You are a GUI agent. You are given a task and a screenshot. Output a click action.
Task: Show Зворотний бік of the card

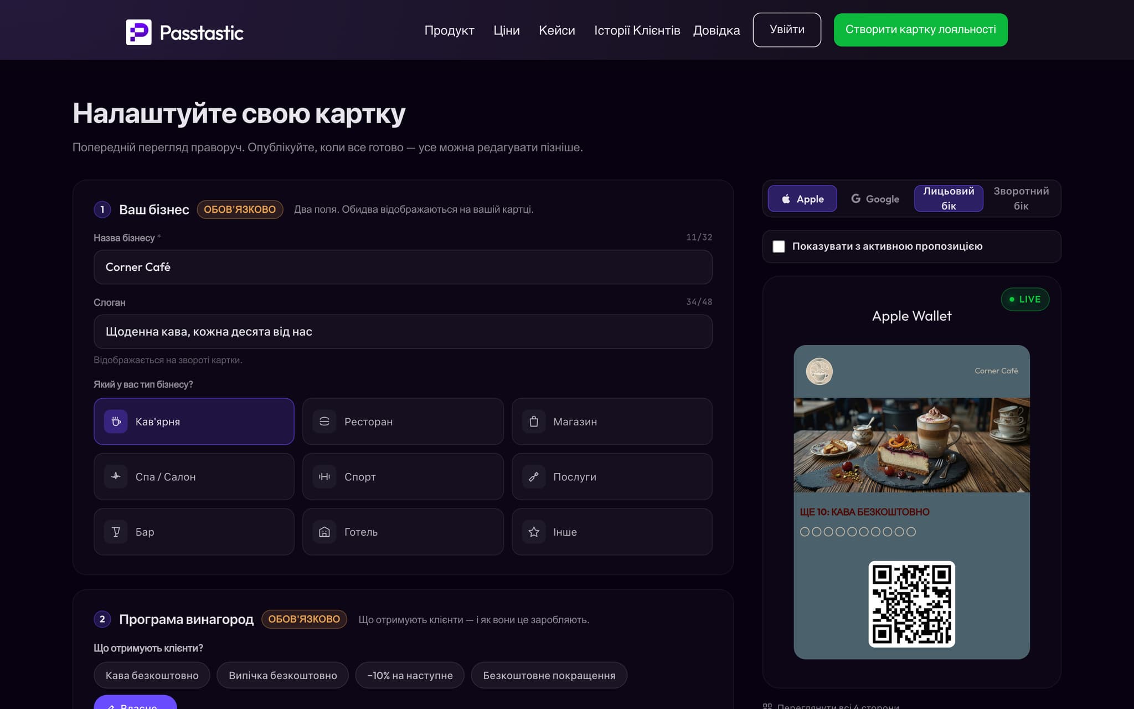click(x=1021, y=198)
